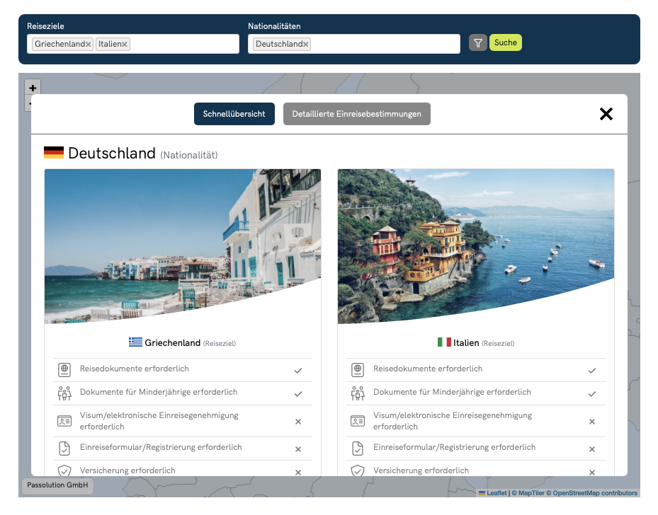This screenshot has height=515, width=658.
Task: Open the Reiseziele multi-select field
Action: click(x=184, y=44)
